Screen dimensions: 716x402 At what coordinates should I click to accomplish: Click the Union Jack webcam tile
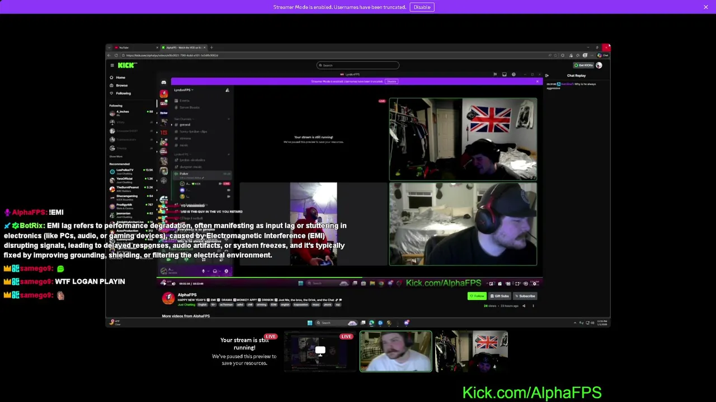point(463,139)
